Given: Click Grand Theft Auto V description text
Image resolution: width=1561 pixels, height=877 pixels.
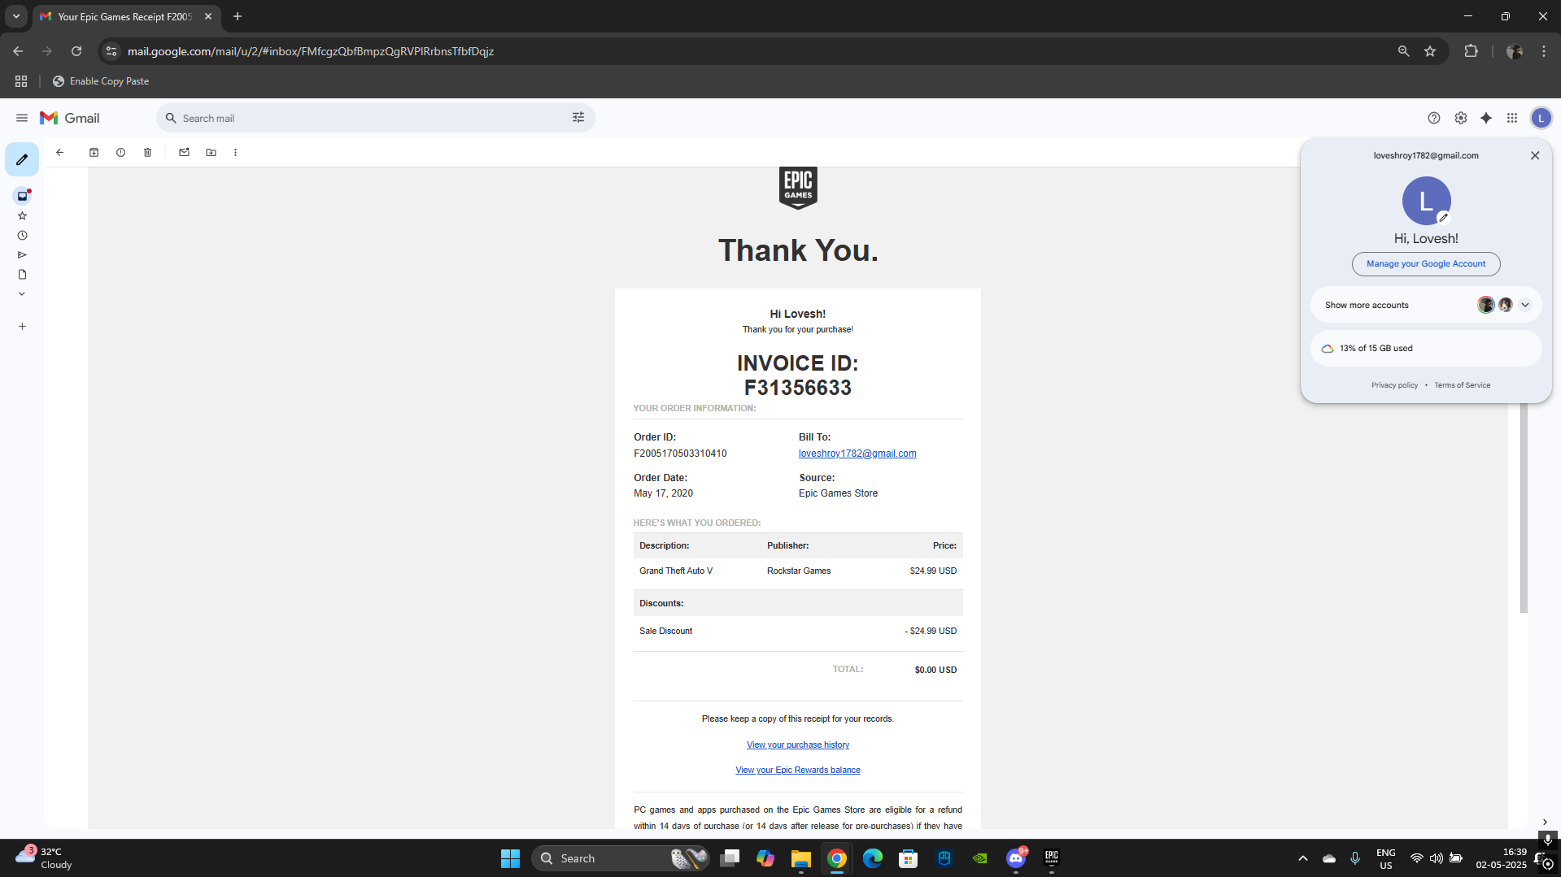Looking at the screenshot, I should (675, 571).
